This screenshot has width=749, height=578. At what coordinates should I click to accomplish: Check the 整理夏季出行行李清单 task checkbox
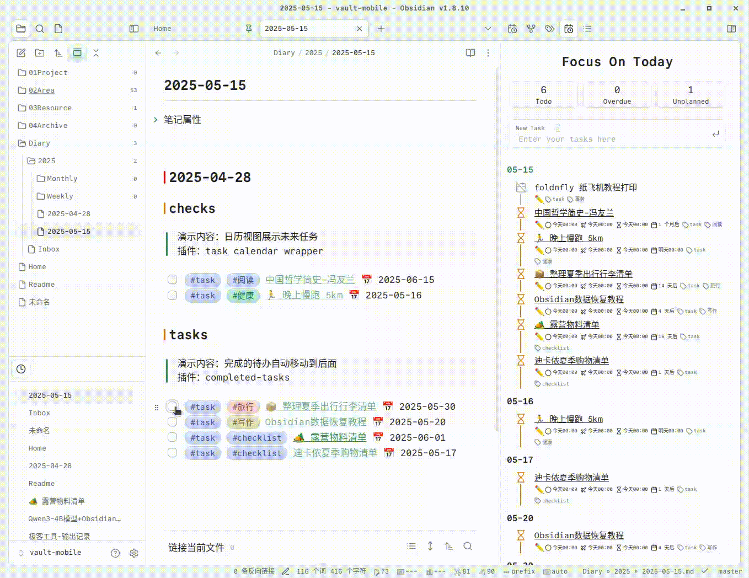(173, 406)
